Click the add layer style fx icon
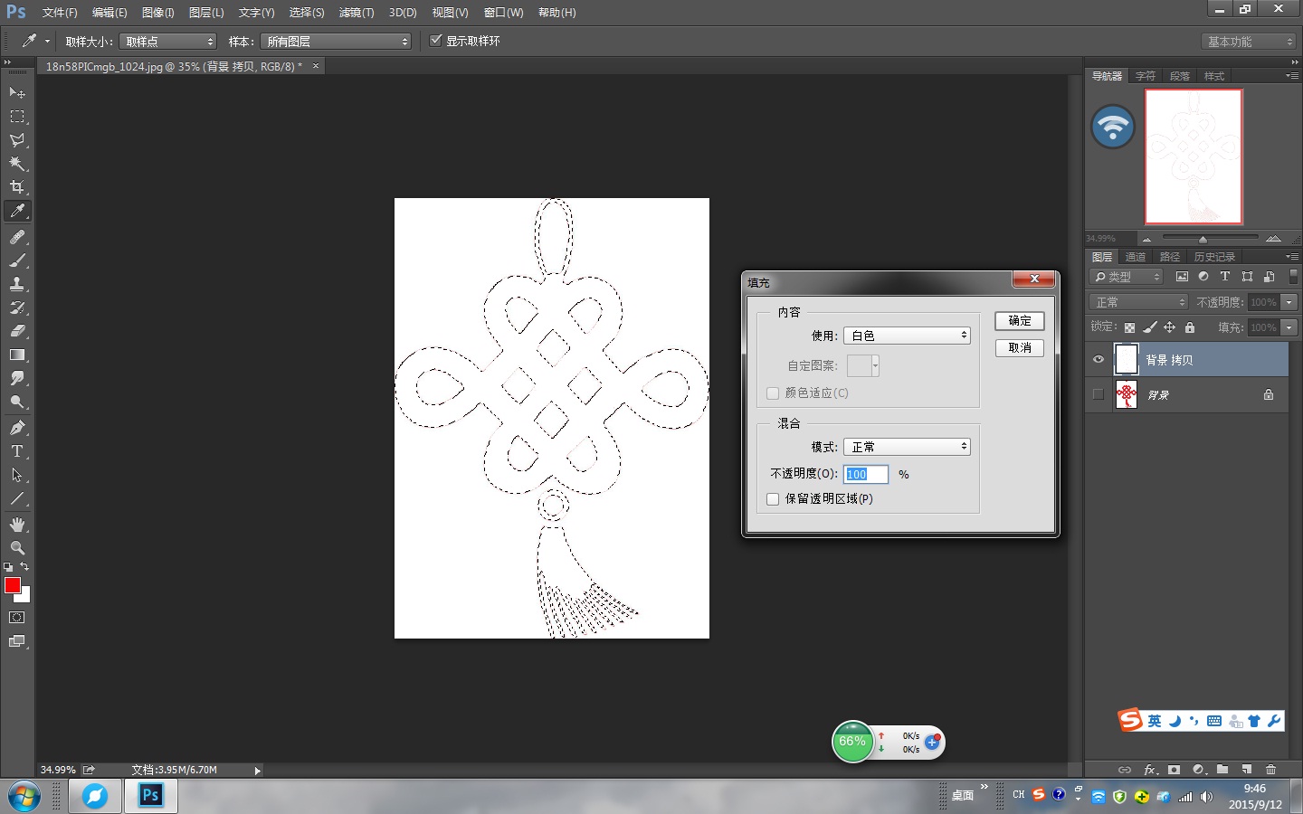 [1150, 770]
